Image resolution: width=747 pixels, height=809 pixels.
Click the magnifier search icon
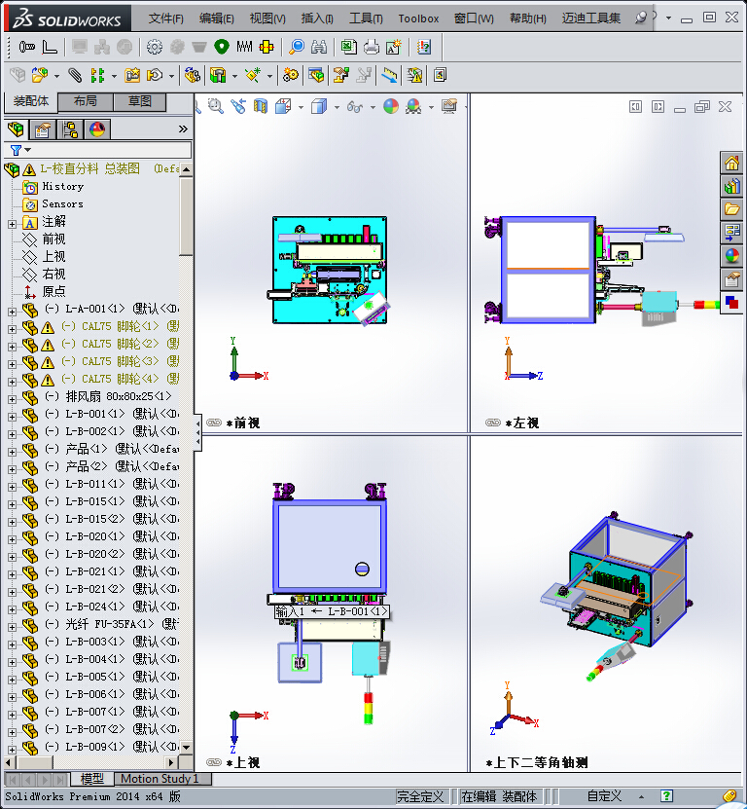pyautogui.click(x=297, y=47)
